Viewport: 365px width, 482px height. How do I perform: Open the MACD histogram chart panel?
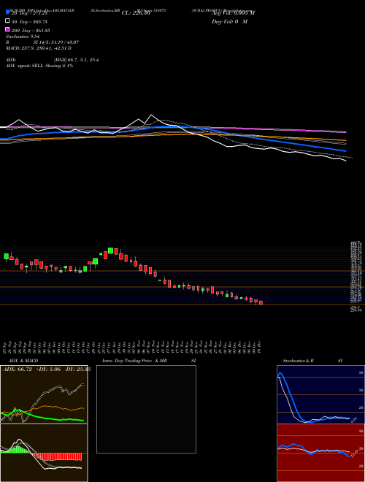[x=44, y=453]
